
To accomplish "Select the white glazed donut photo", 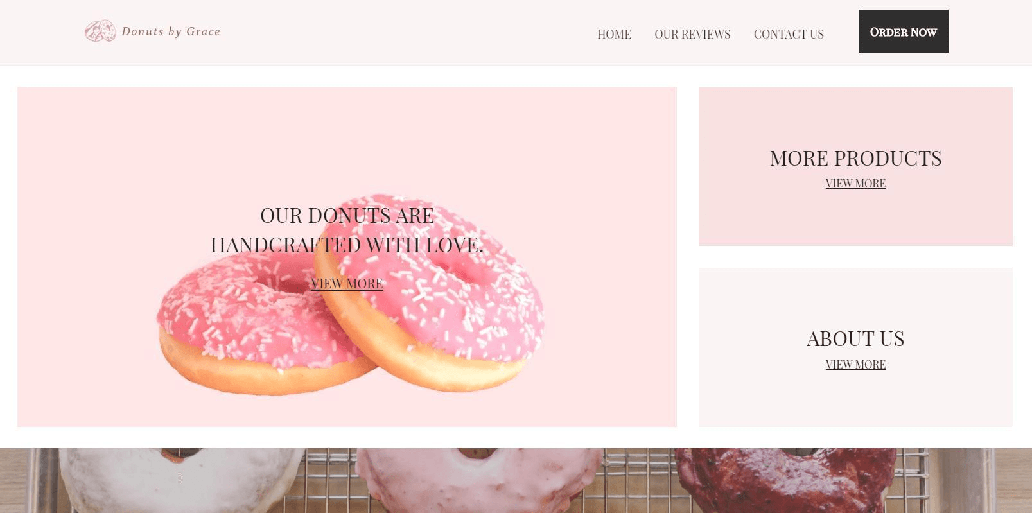I will click(182, 480).
